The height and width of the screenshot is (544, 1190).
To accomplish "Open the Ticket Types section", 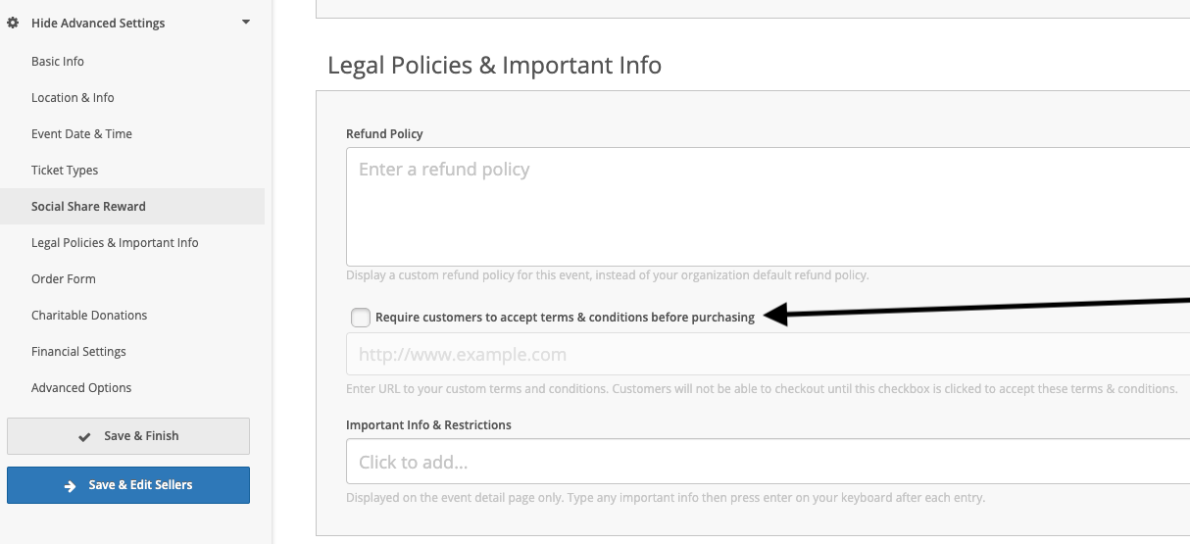I will pyautogui.click(x=65, y=170).
